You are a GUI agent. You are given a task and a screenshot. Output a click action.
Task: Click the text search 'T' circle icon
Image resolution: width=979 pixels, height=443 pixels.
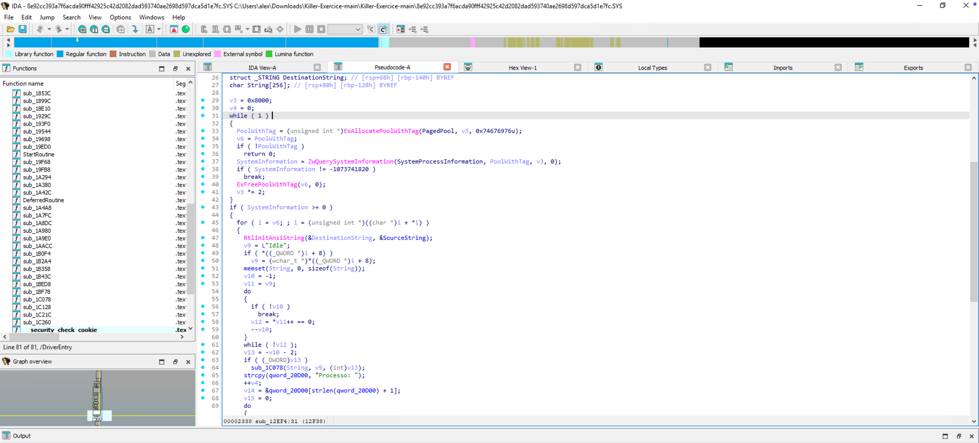pyautogui.click(x=94, y=30)
